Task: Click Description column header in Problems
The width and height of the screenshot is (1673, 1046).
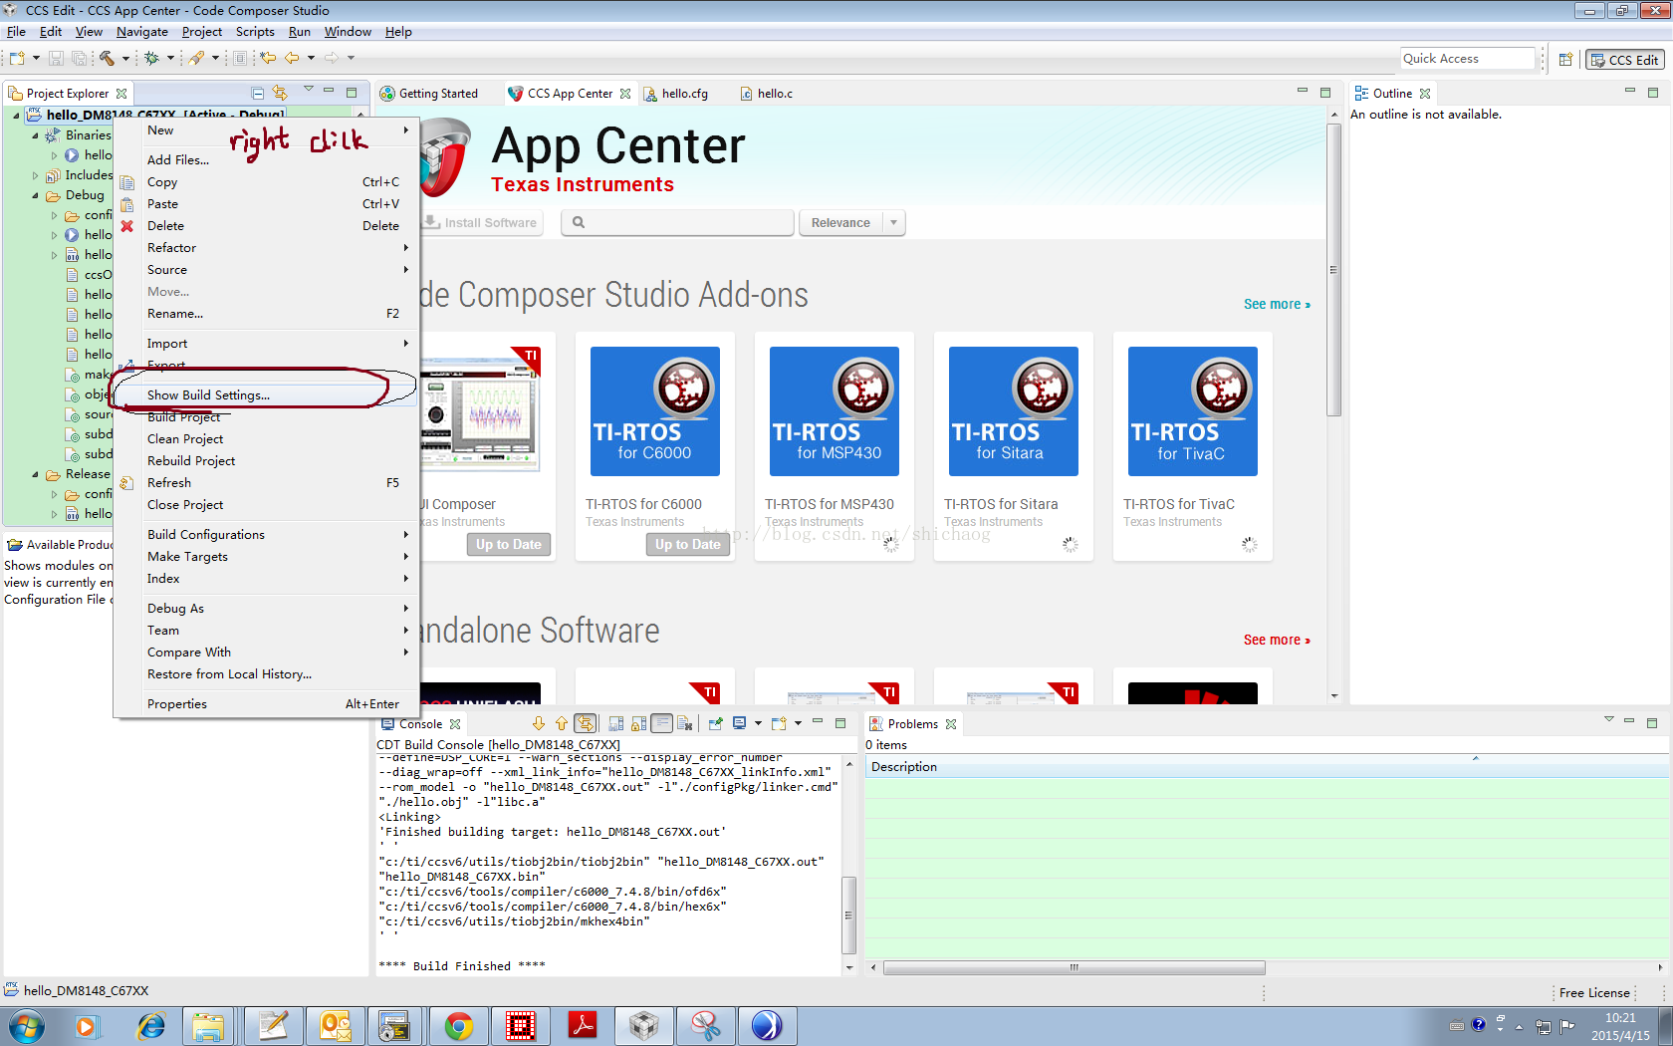Action: tap(1266, 767)
